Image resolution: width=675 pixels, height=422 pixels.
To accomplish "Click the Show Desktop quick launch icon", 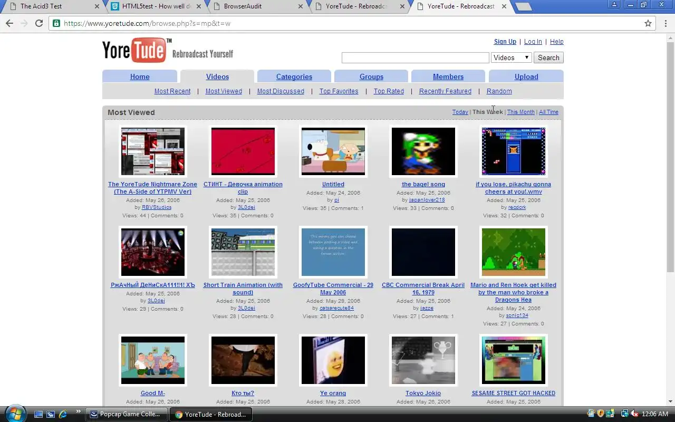I will click(x=38, y=414).
